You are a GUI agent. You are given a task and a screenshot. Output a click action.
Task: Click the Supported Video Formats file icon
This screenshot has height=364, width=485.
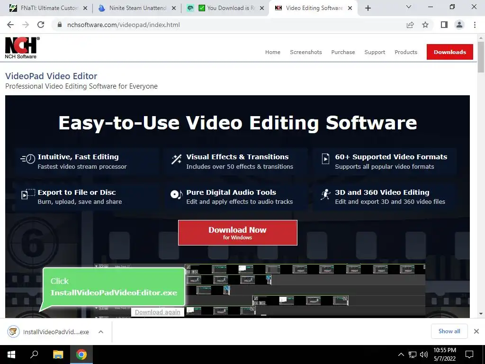pyautogui.click(x=325, y=158)
